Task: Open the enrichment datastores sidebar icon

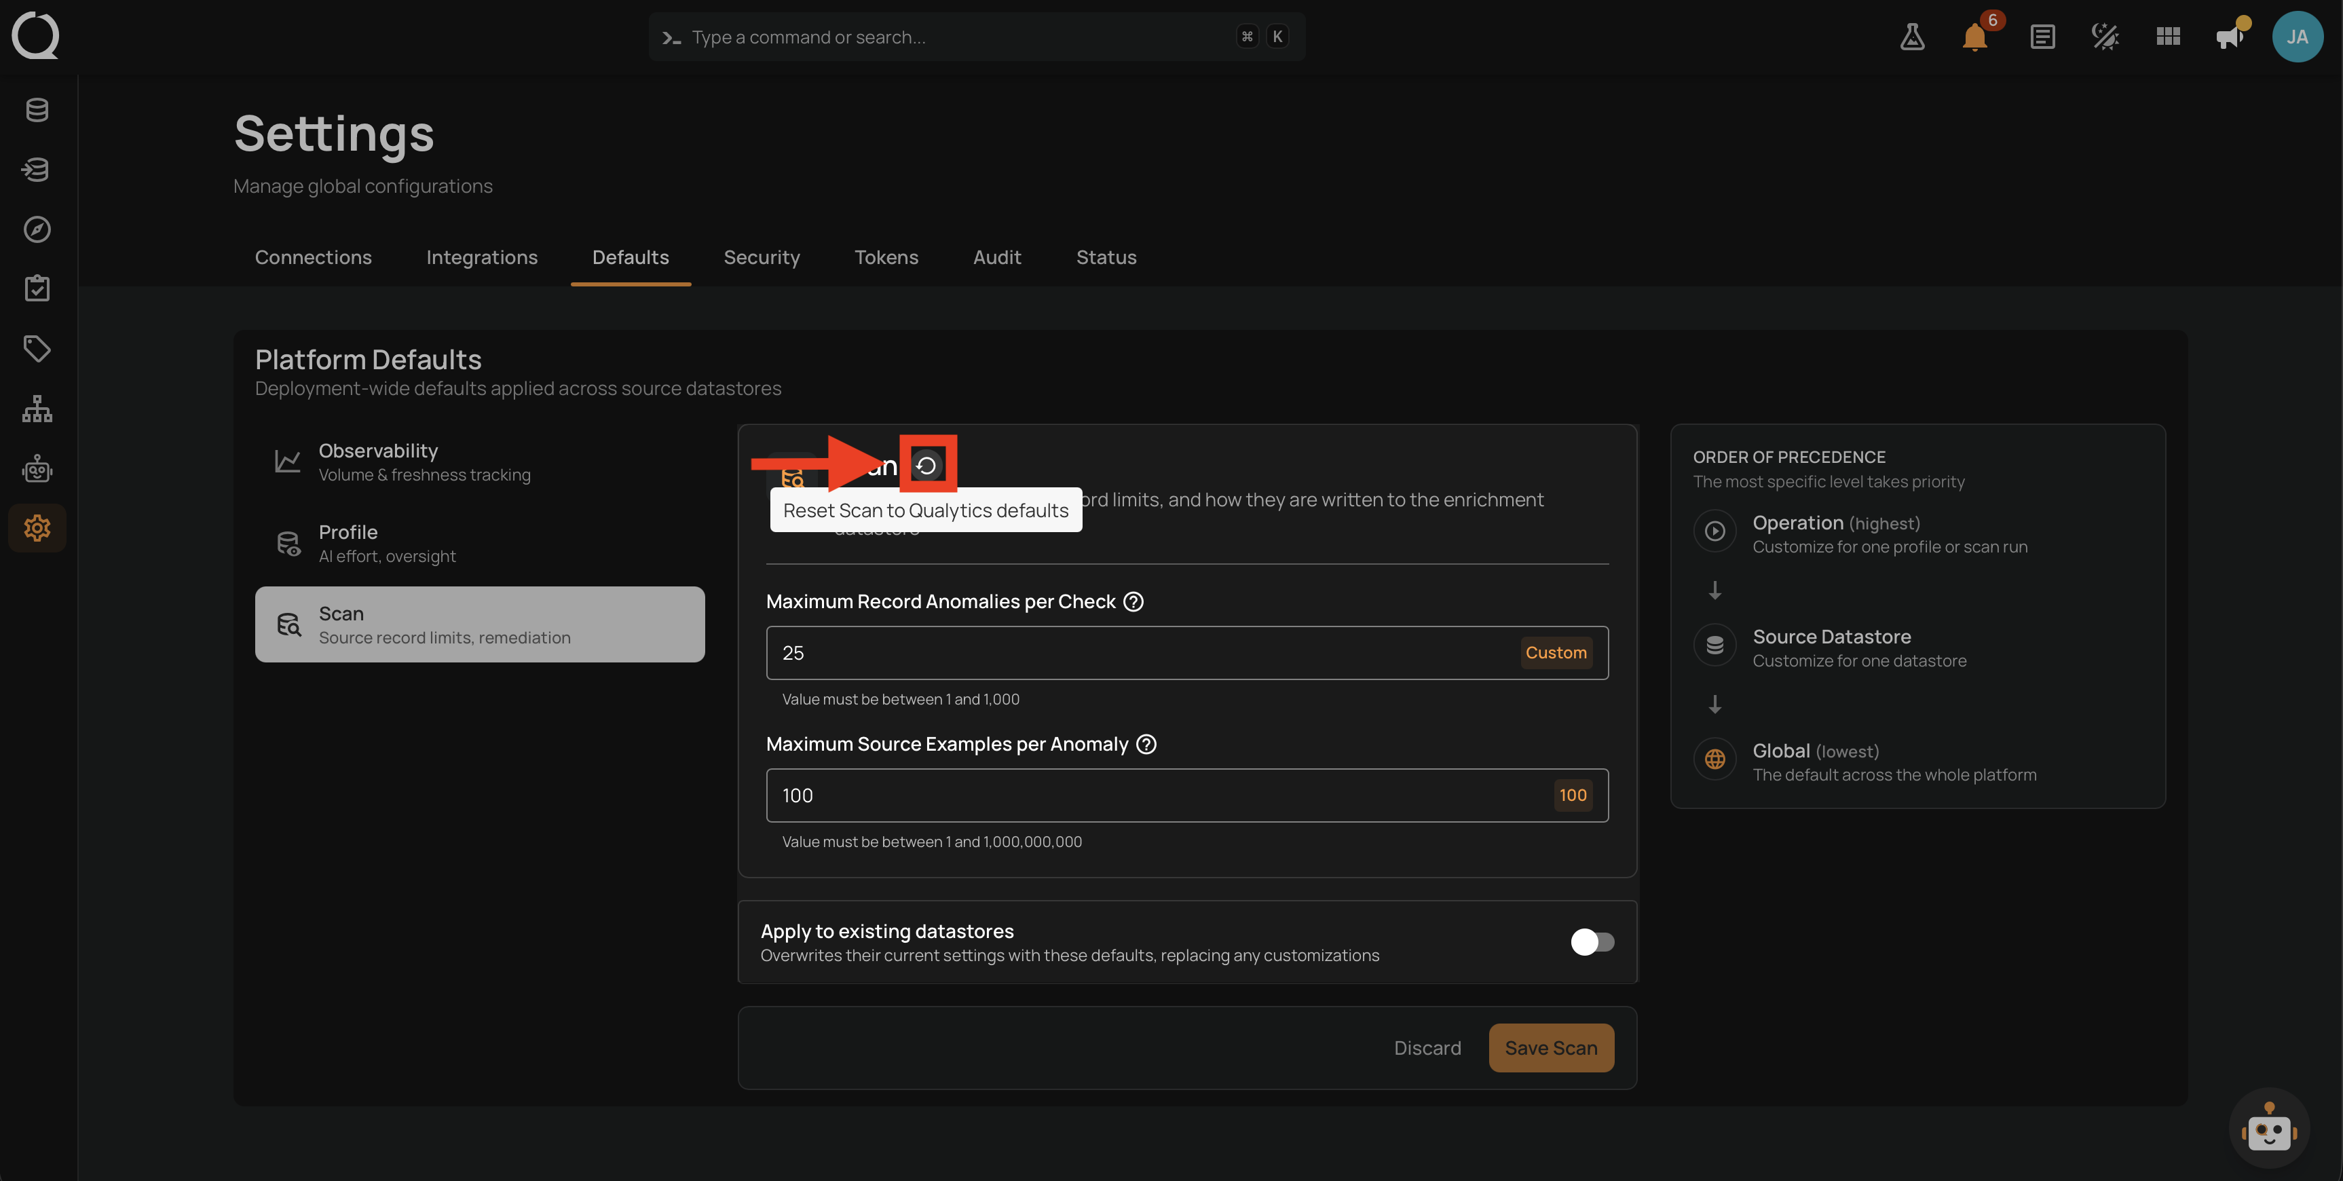Action: 37,170
